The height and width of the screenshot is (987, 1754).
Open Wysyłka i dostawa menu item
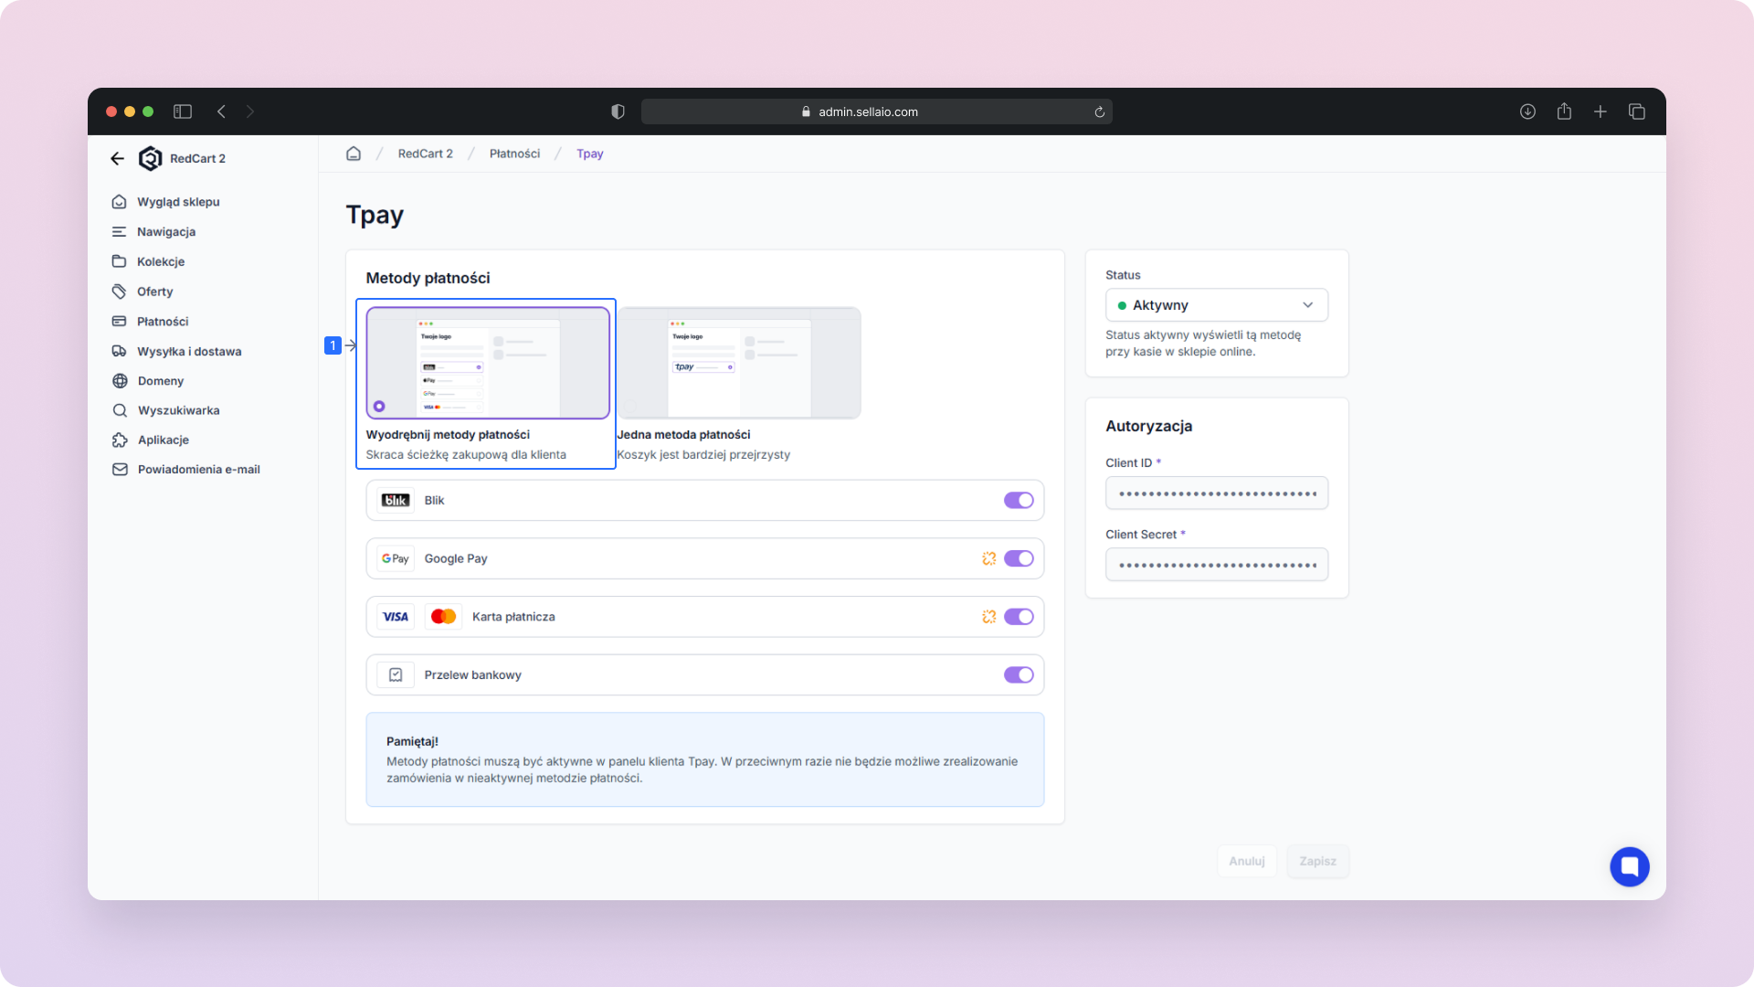pos(189,351)
